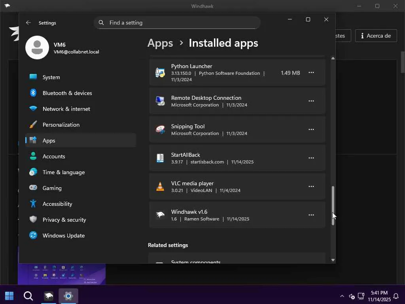Open the Windhawk app in taskbar
Image resolution: width=405 pixels, height=304 pixels.
click(x=49, y=296)
